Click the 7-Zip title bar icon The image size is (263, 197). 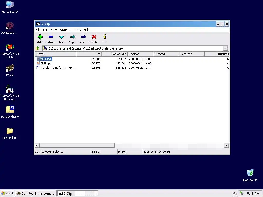(38, 24)
